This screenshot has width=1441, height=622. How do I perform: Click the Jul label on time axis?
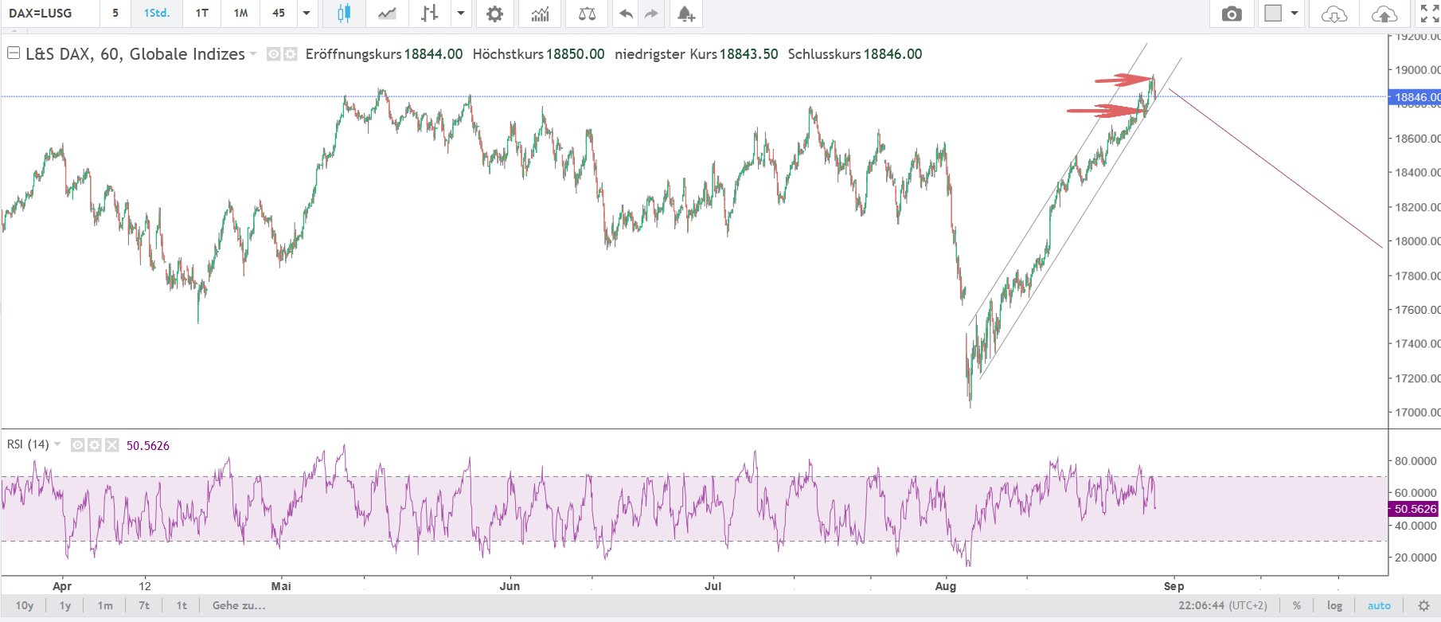[713, 586]
